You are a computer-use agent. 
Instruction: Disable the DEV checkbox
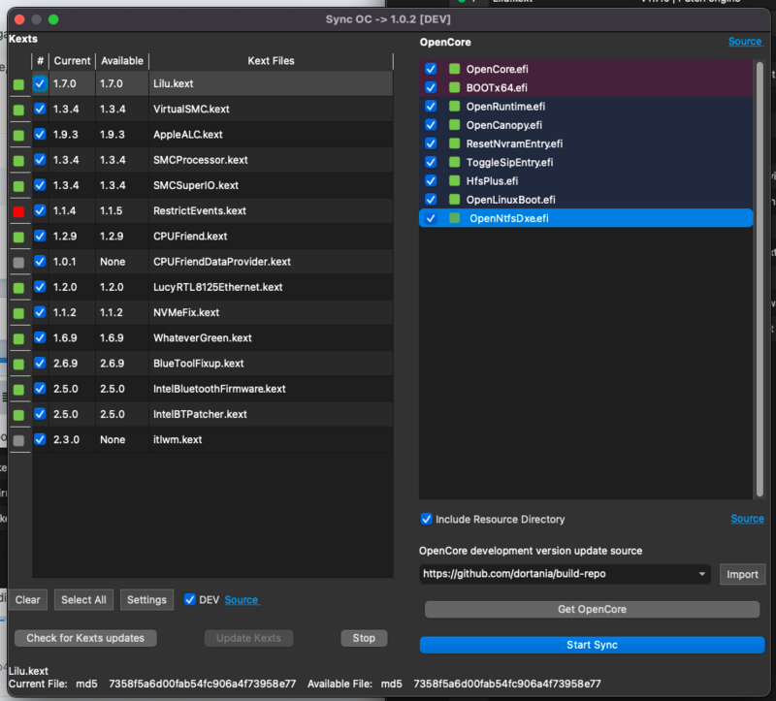(x=190, y=599)
